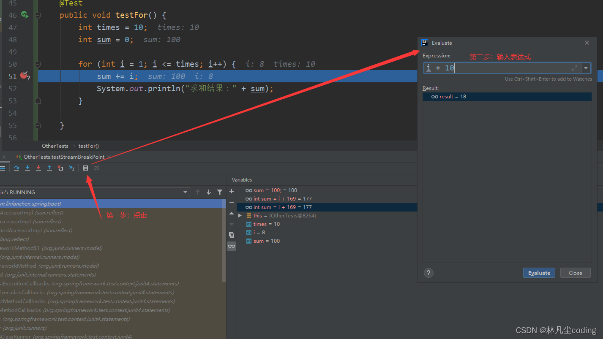Click the System.out.println code line
This screenshot has width=603, height=339.
(185, 89)
